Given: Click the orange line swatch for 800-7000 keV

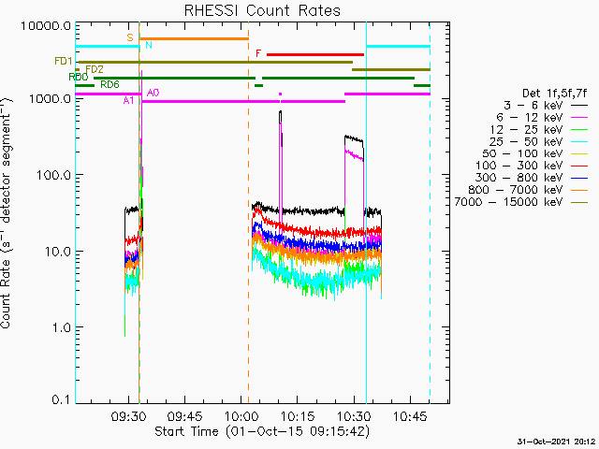Looking at the screenshot, I should pos(579,190).
